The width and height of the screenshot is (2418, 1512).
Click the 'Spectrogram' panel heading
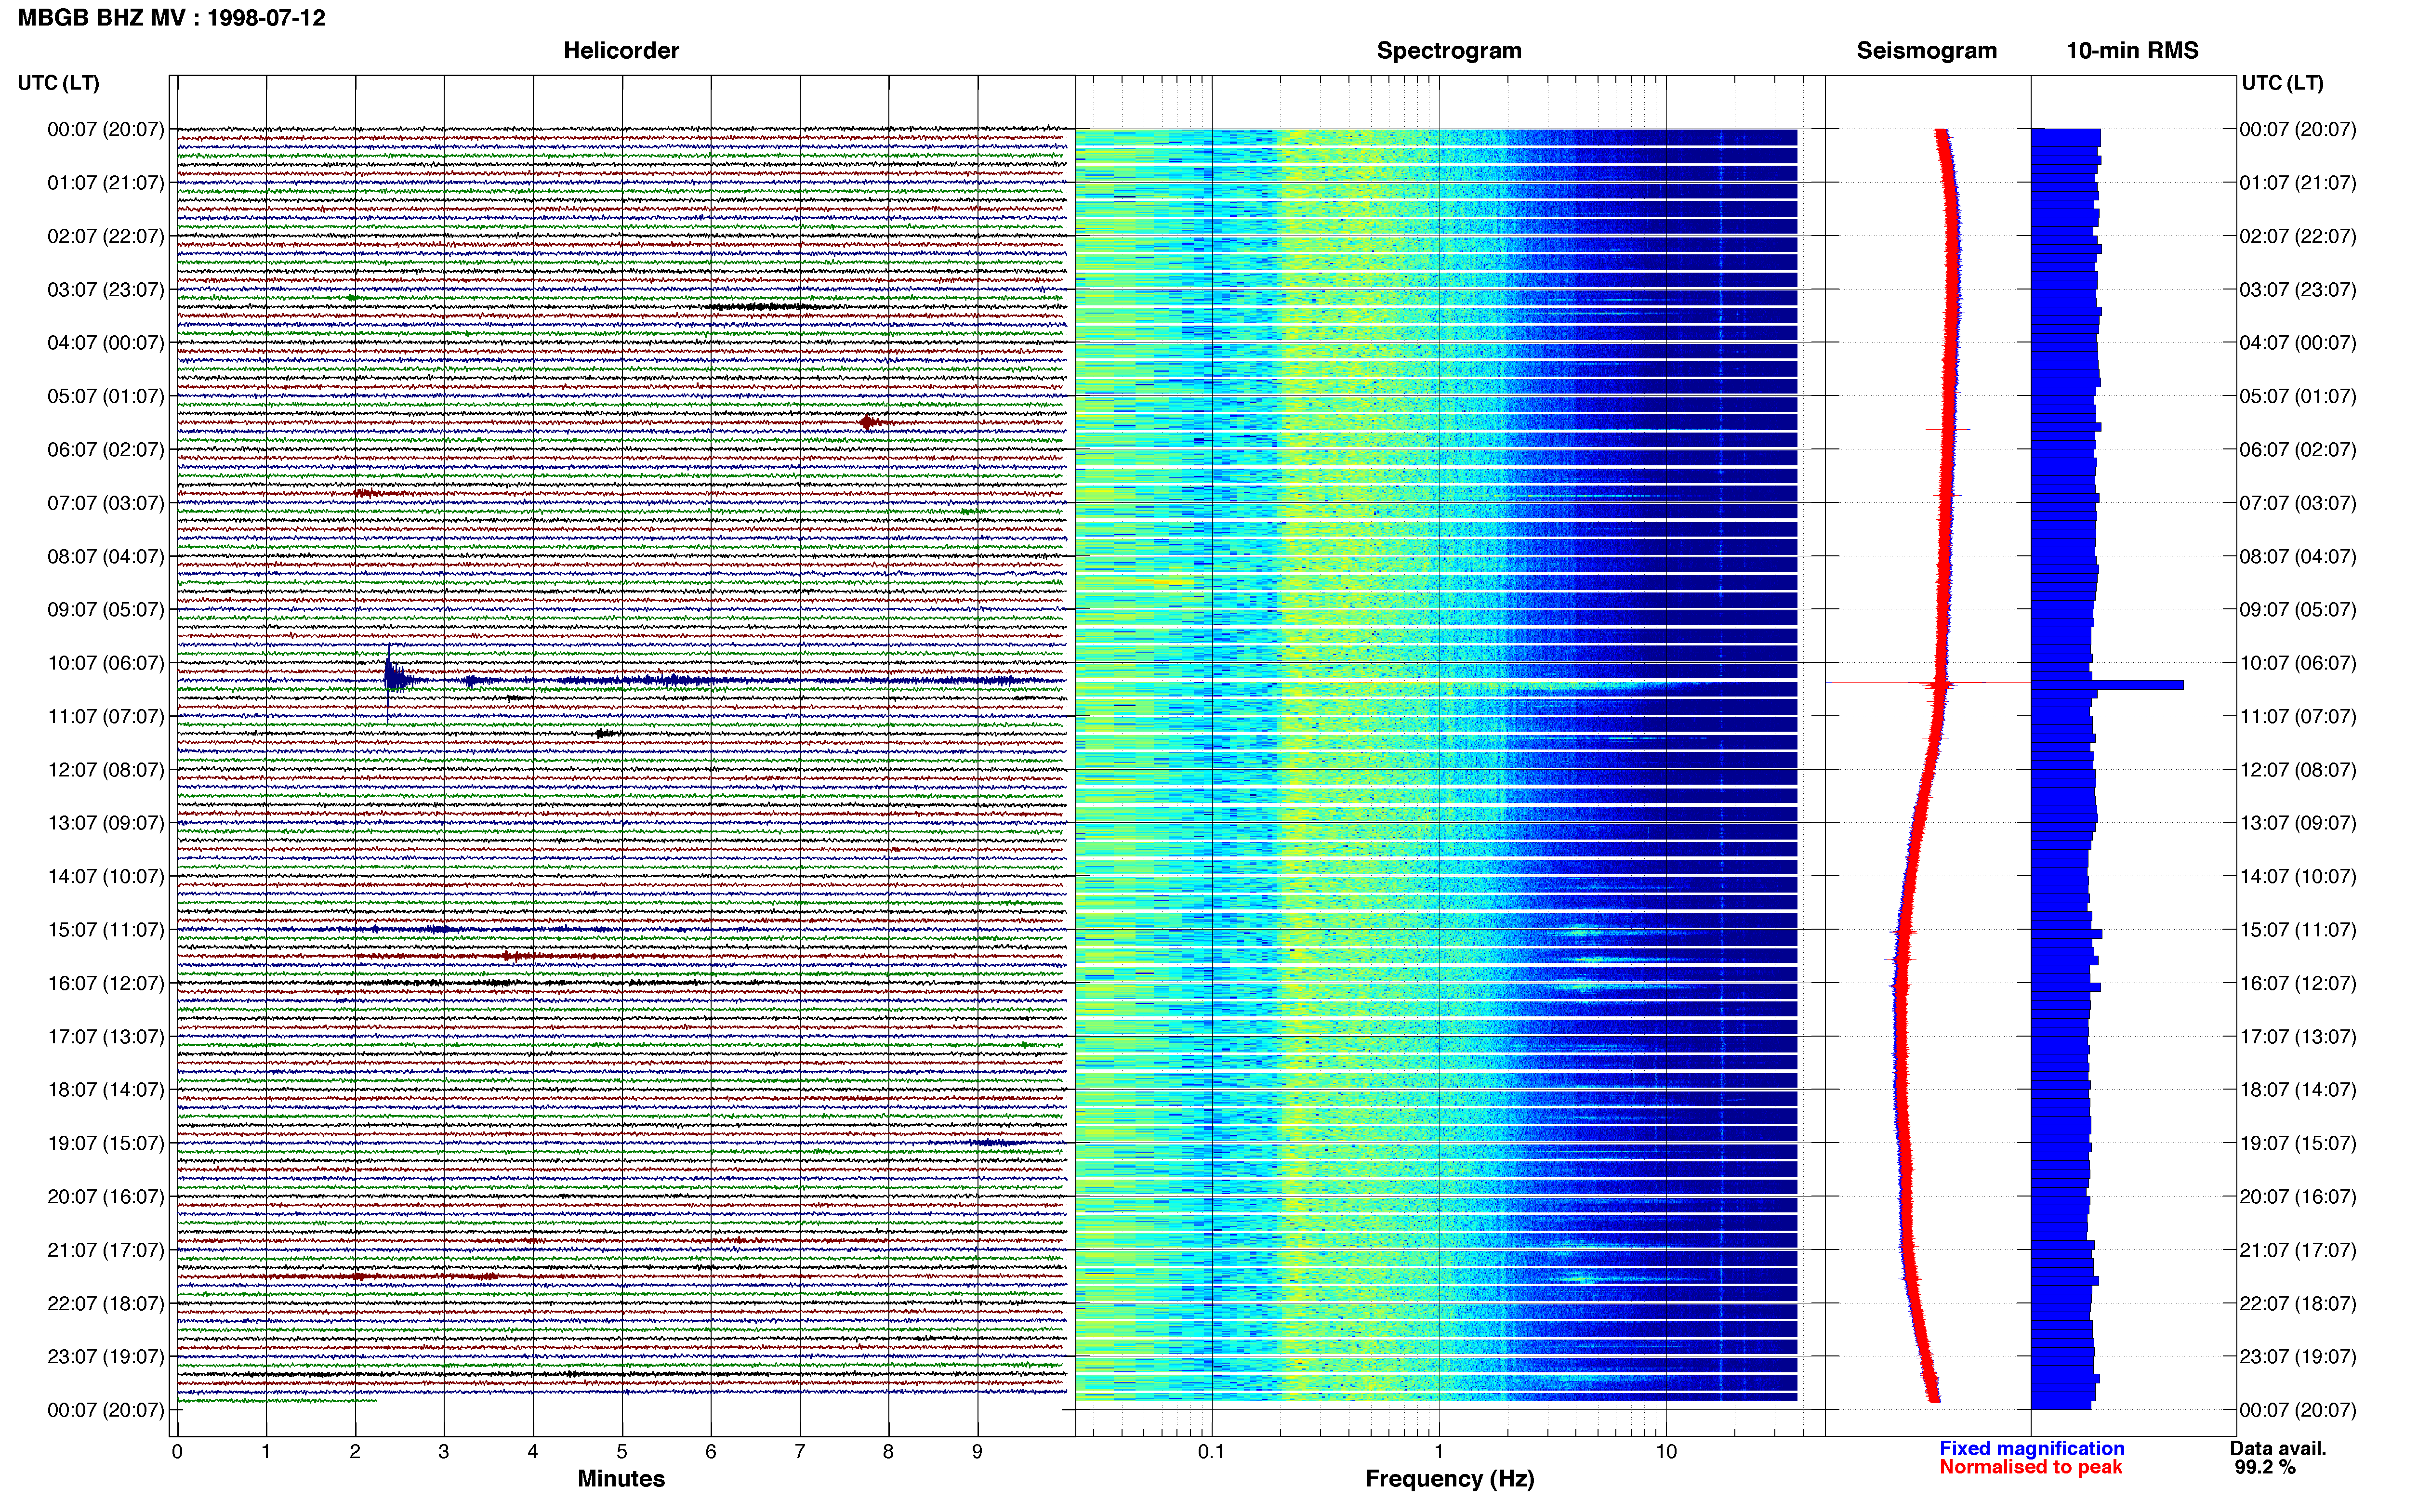[1449, 51]
